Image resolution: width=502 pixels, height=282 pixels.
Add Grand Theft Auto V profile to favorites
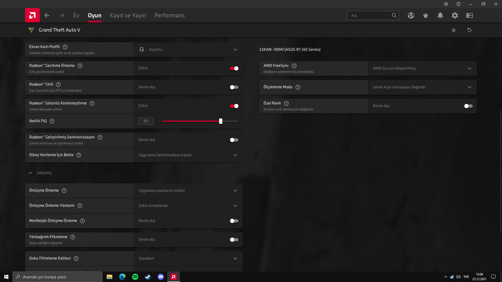pos(453,30)
